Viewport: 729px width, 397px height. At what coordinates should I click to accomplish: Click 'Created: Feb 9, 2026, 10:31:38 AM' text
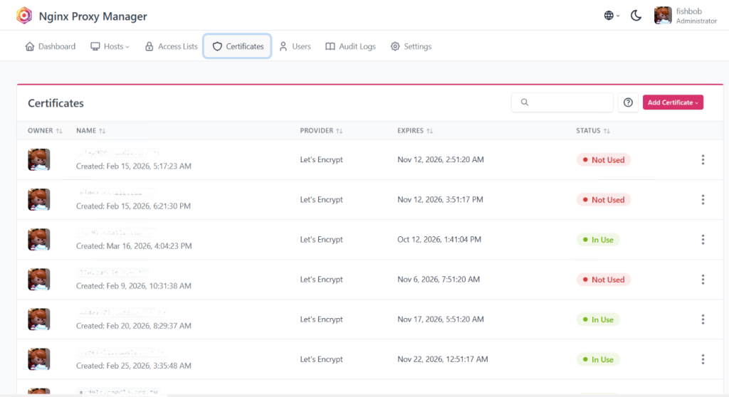[x=133, y=286]
